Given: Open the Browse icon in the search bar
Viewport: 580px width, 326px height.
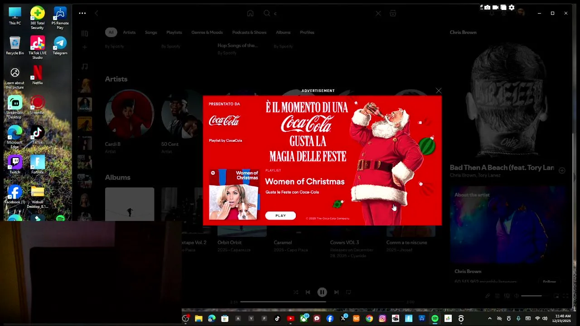Looking at the screenshot, I should tap(393, 13).
